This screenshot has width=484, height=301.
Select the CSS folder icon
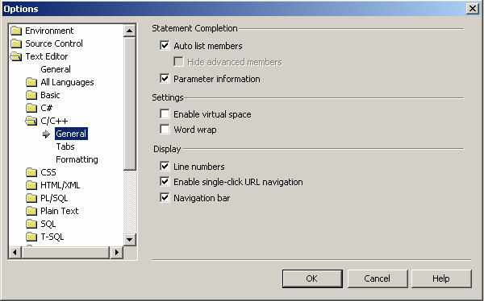[x=31, y=172]
